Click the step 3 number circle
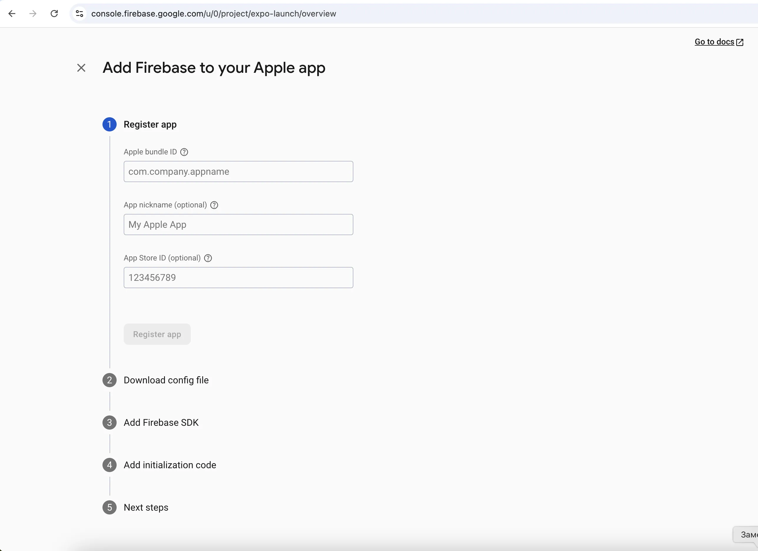Image resolution: width=758 pixels, height=551 pixels. click(x=109, y=423)
